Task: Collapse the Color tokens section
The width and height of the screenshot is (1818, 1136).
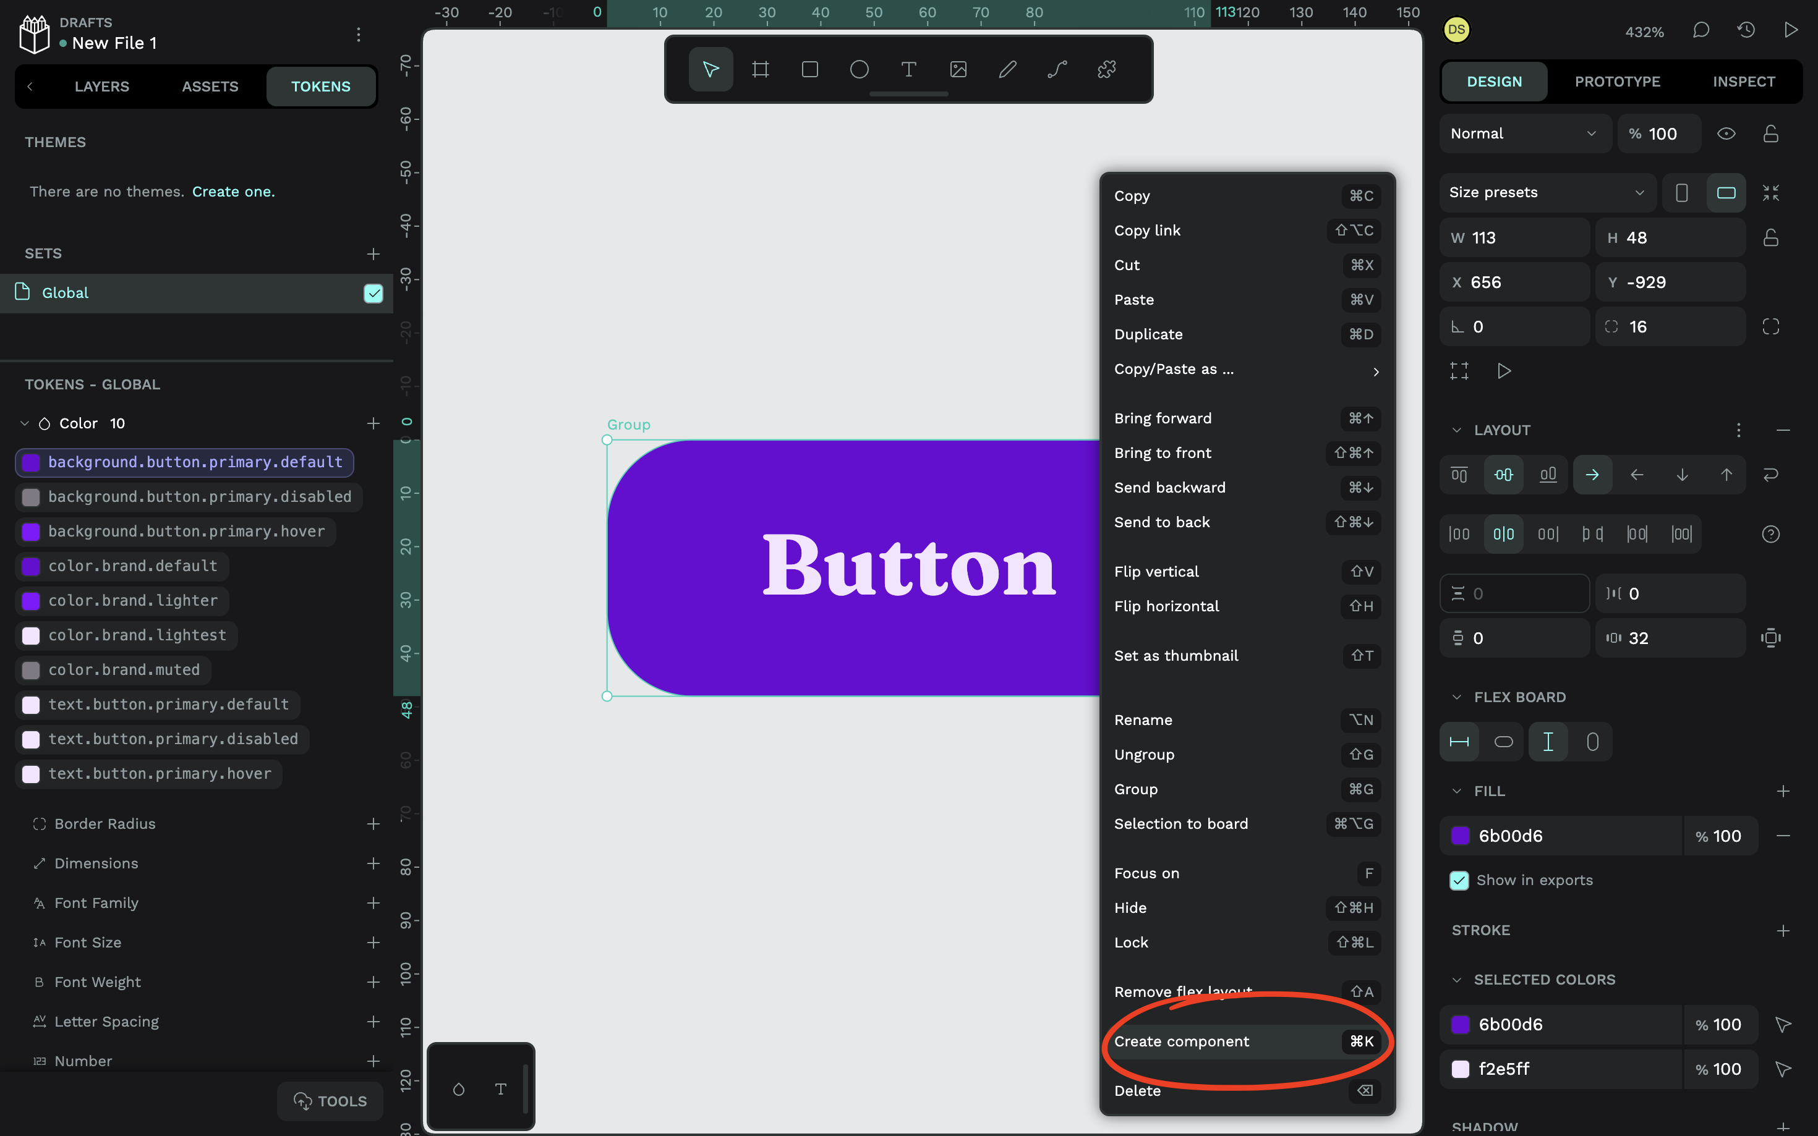Action: [x=23, y=423]
